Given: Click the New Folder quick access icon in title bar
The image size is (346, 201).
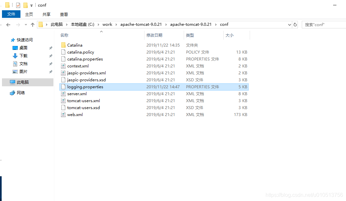Looking at the screenshot, I should click(26, 5).
